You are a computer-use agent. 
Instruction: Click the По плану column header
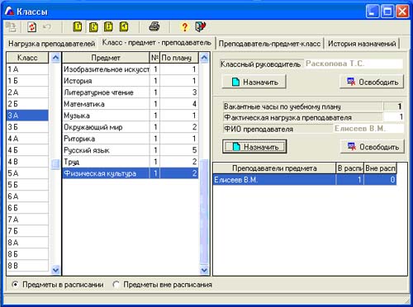pos(179,58)
